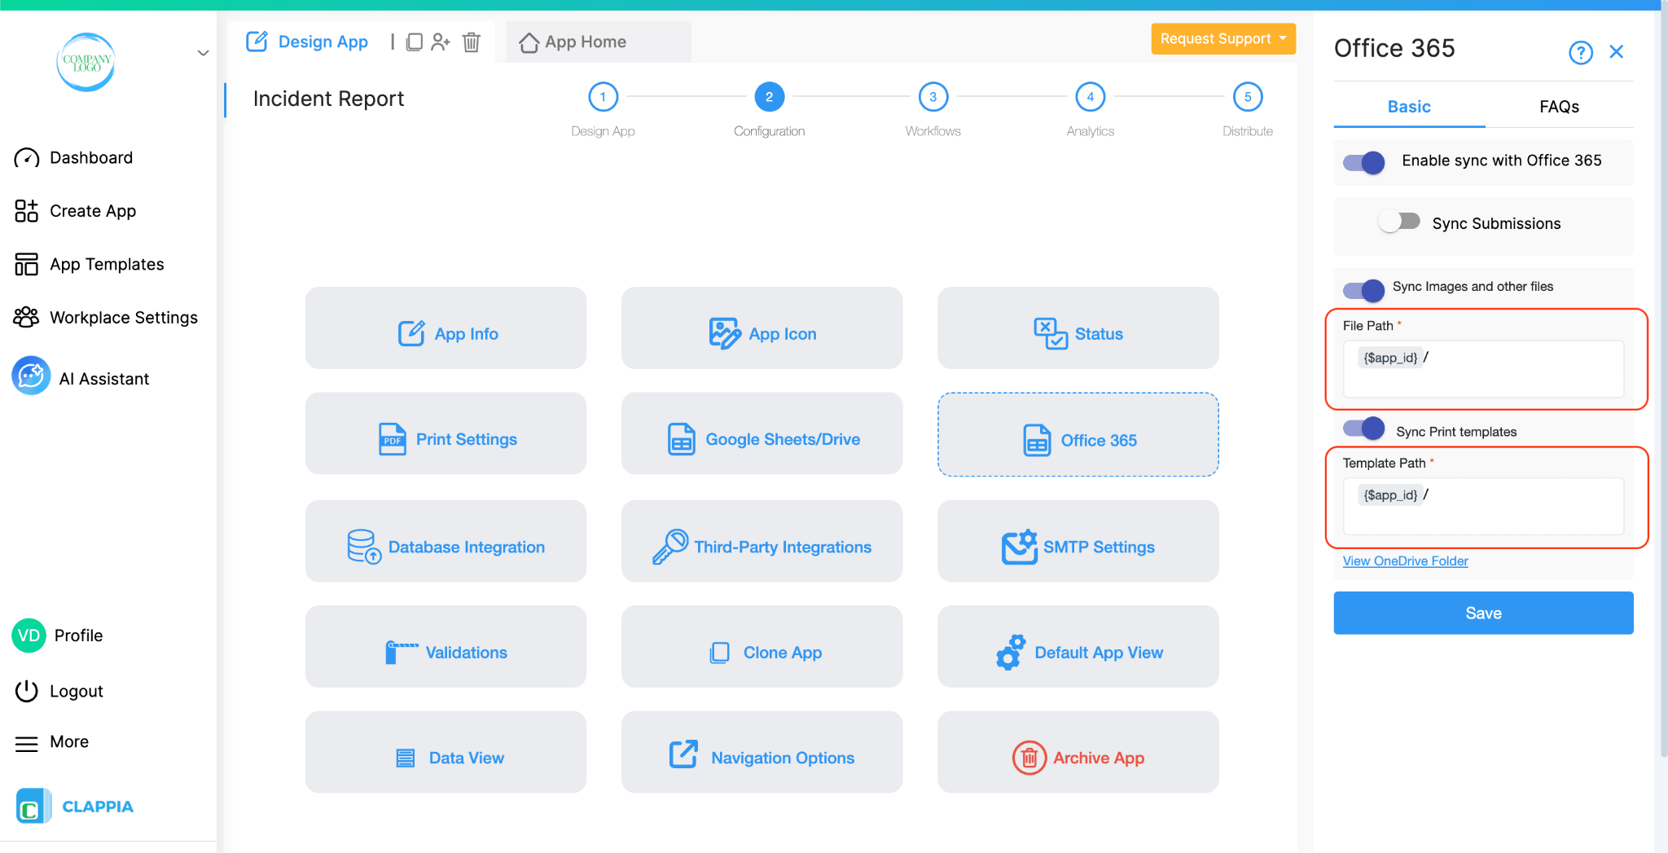
Task: Delete the Incident Report app
Action: coord(472,42)
